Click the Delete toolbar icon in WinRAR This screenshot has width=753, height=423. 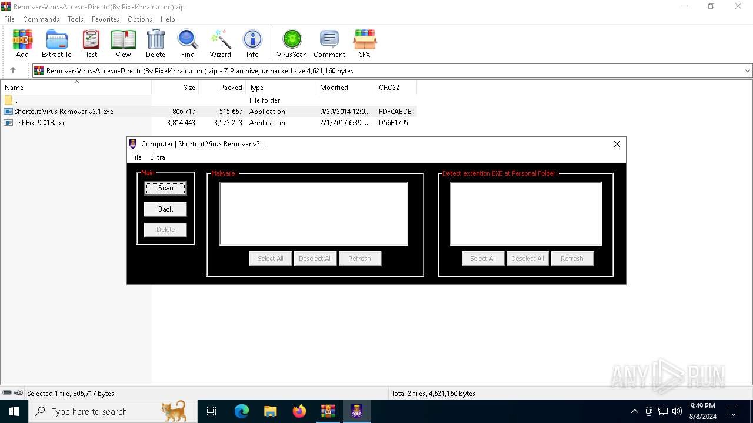pos(155,43)
